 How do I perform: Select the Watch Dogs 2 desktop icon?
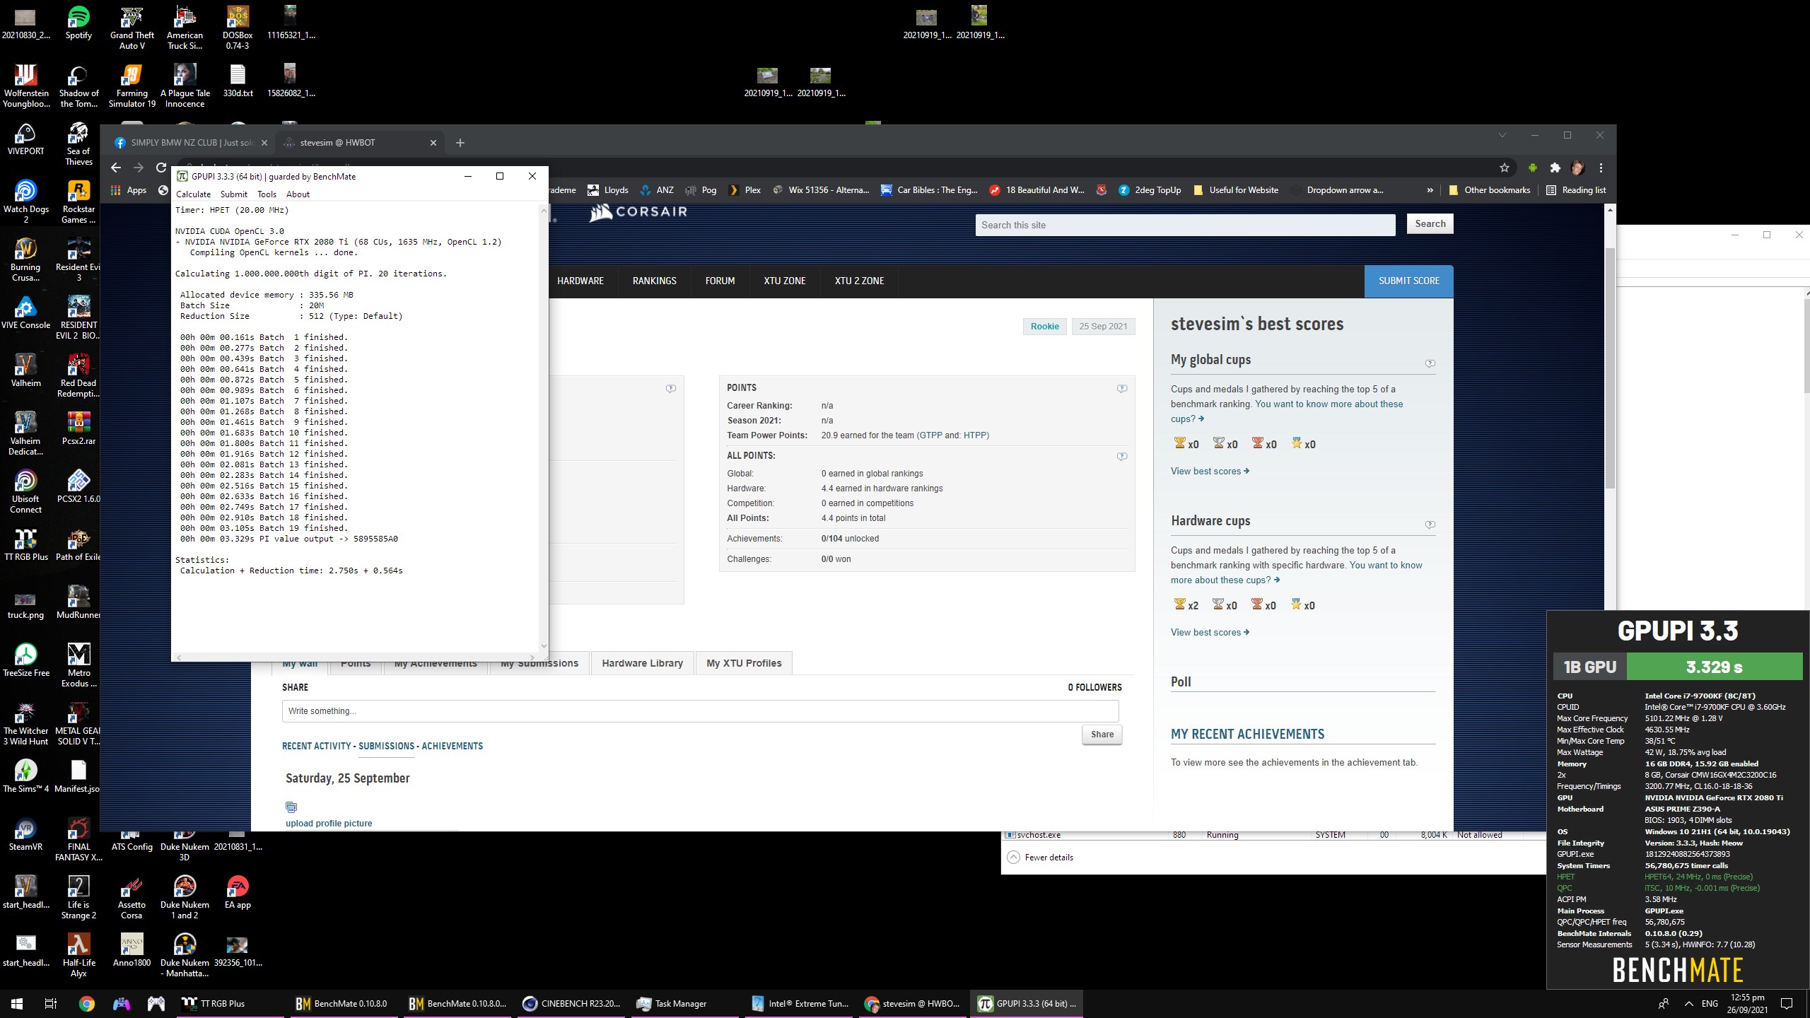click(25, 201)
